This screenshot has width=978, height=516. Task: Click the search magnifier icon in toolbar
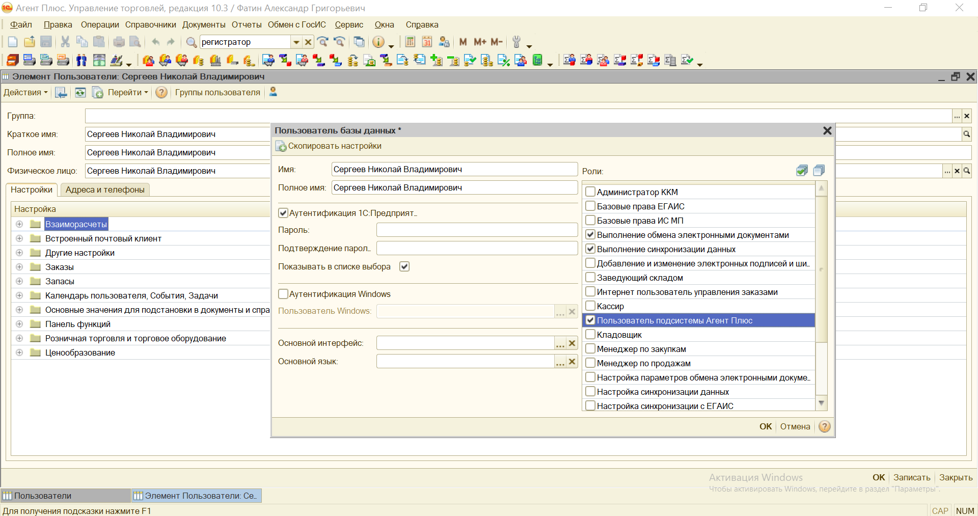191,42
